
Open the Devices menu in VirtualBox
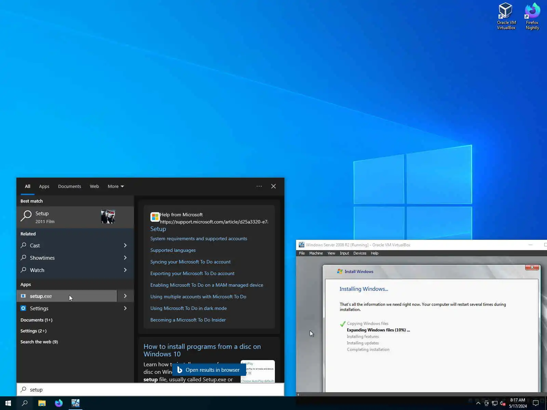pyautogui.click(x=360, y=253)
